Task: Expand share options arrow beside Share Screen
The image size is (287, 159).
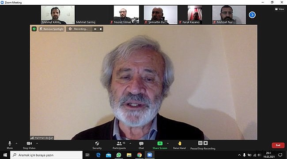Action: [x=168, y=144]
